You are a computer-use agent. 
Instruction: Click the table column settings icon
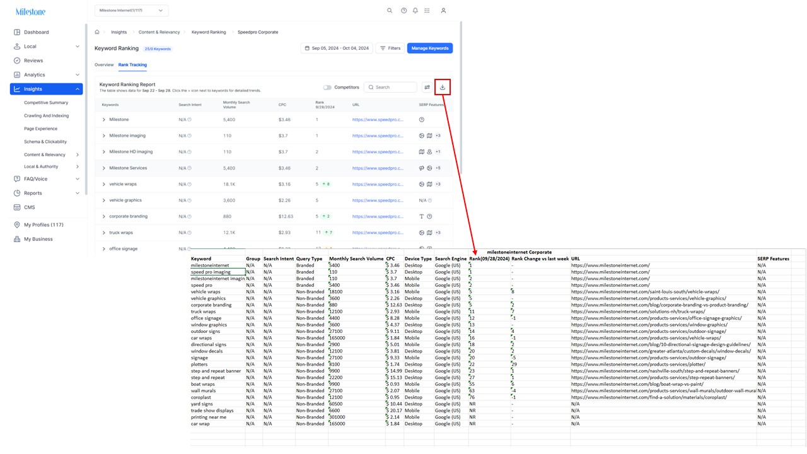[x=427, y=87]
